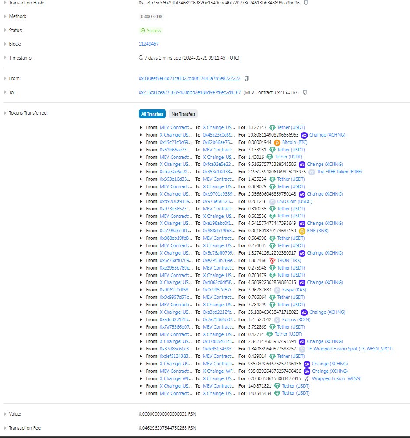Open the Kaspa (KAS) token link

tap(294, 290)
